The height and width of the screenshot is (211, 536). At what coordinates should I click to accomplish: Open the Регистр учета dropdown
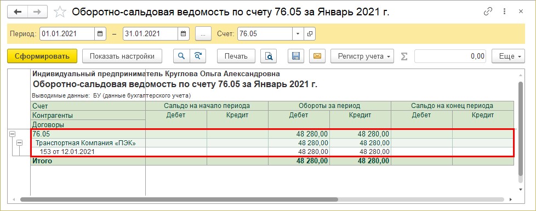362,56
